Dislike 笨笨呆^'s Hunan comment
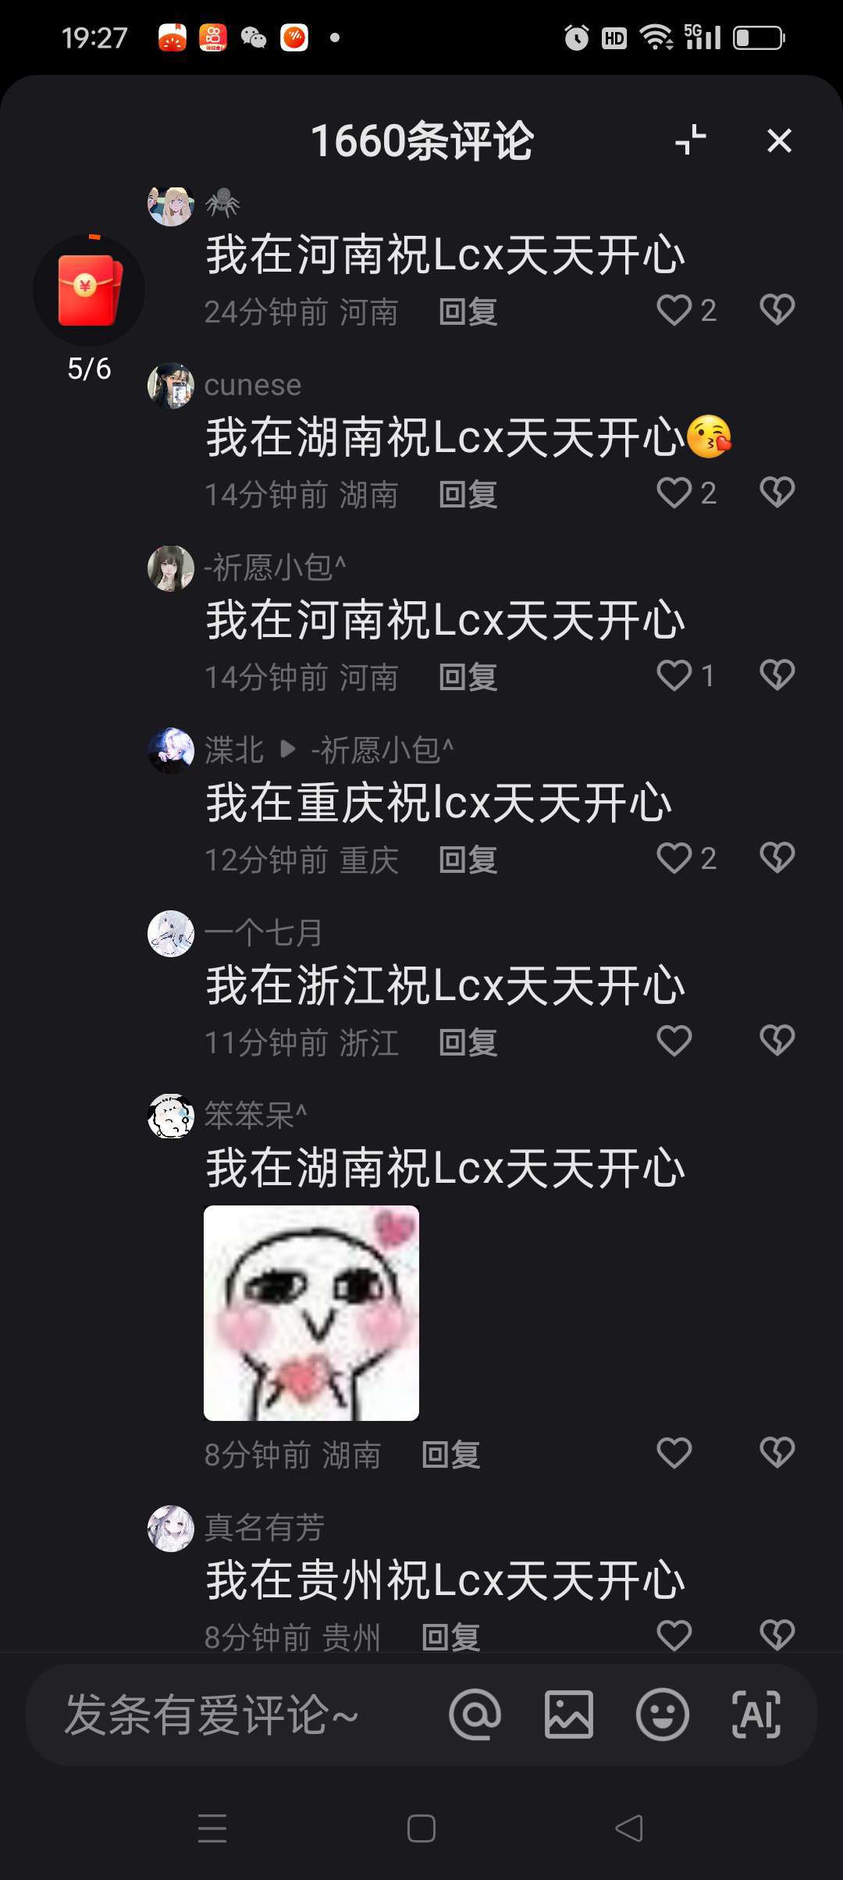This screenshot has width=843, height=1880. click(x=777, y=1453)
